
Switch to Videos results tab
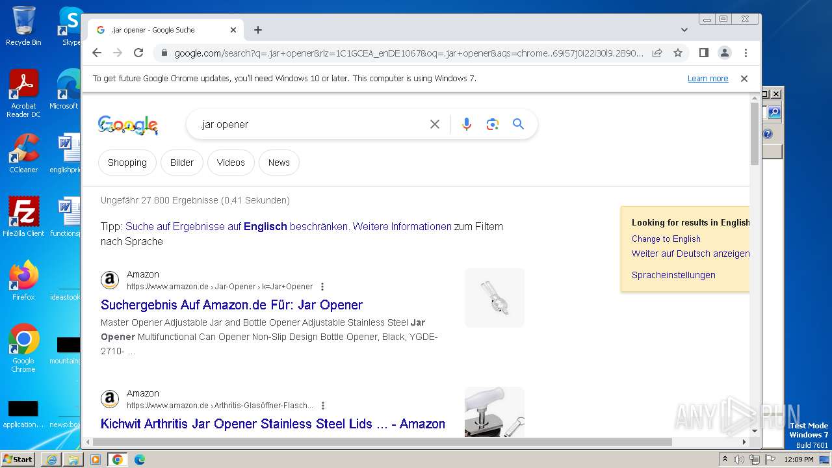click(231, 162)
